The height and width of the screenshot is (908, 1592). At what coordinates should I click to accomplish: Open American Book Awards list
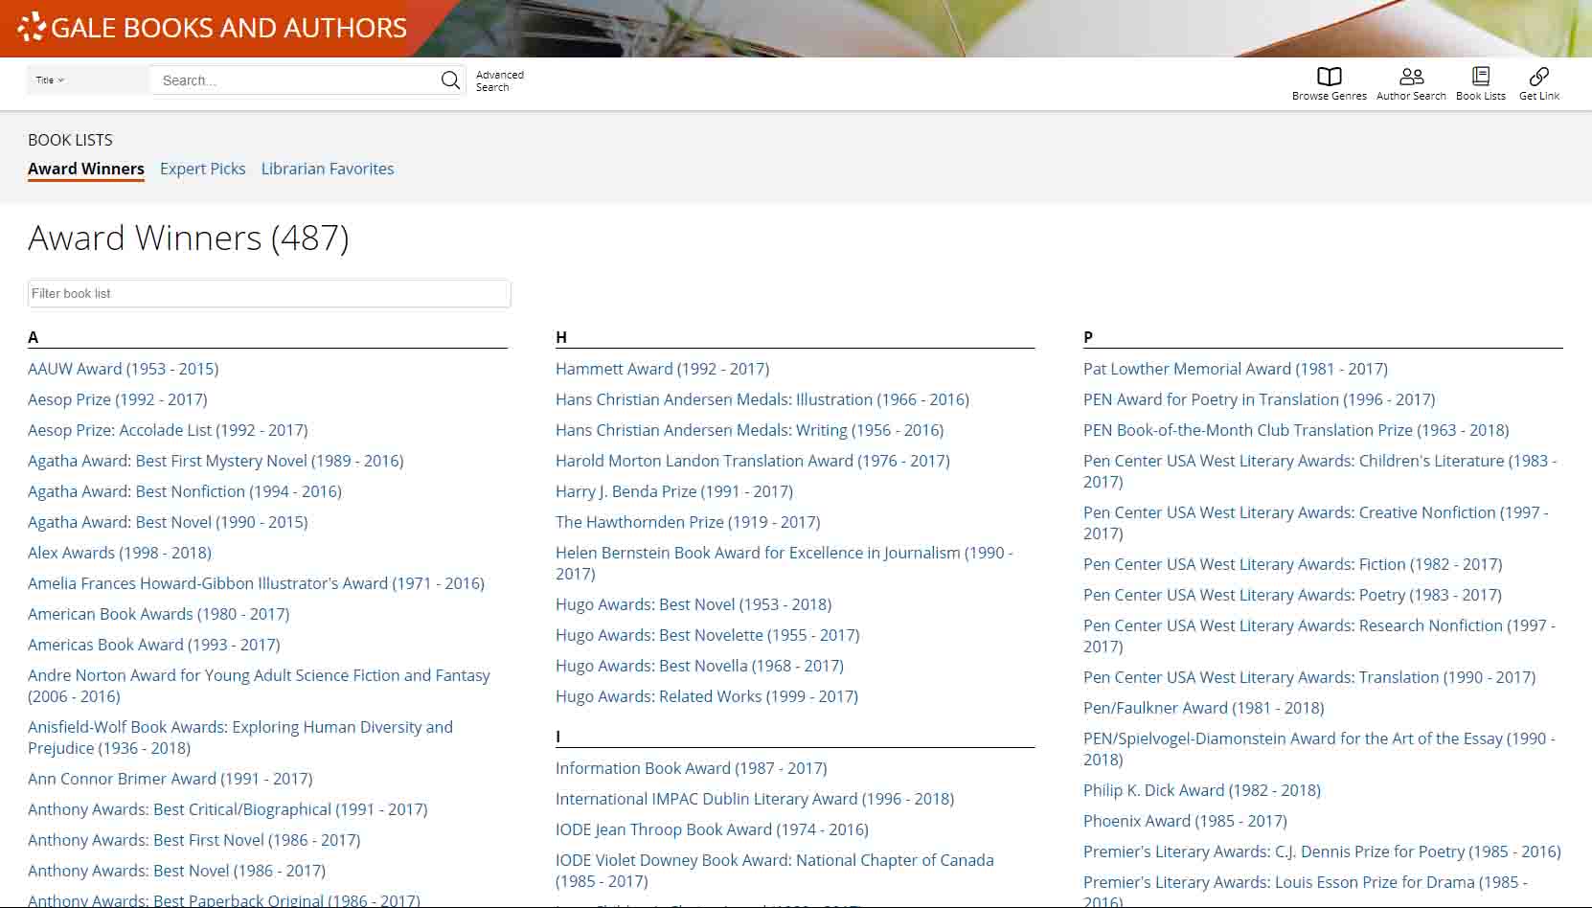[x=158, y=614]
